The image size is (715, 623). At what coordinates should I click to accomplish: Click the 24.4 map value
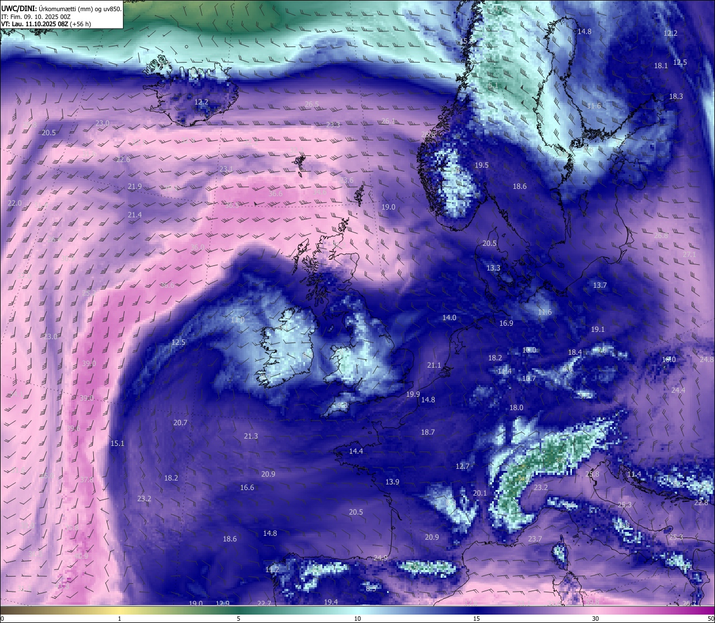(678, 390)
